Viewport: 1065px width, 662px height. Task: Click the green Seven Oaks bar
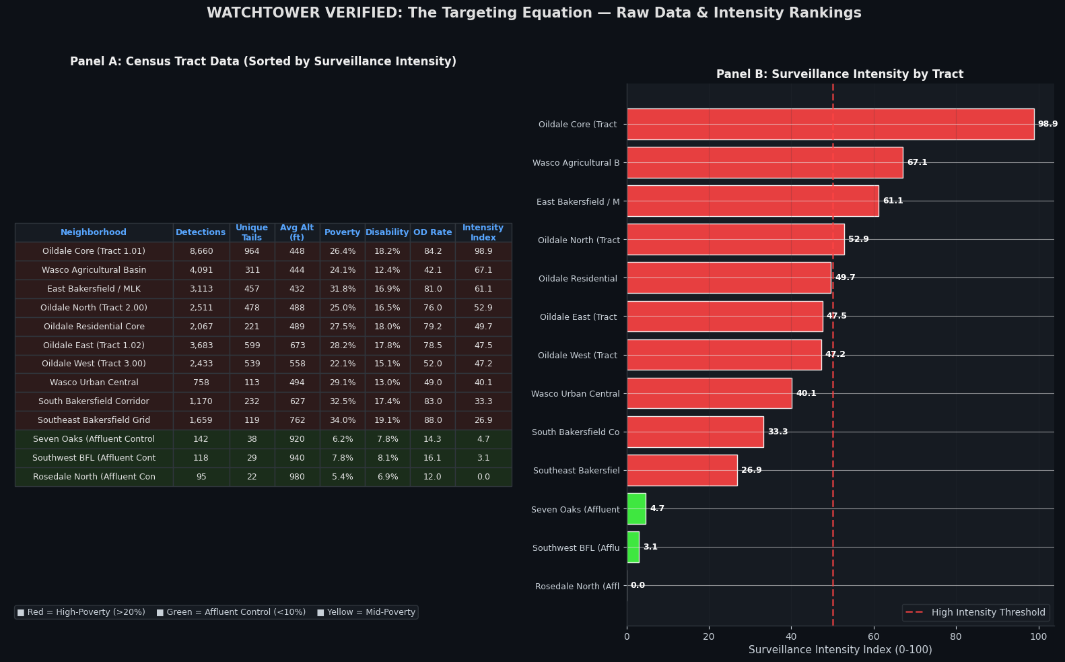pyautogui.click(x=636, y=508)
